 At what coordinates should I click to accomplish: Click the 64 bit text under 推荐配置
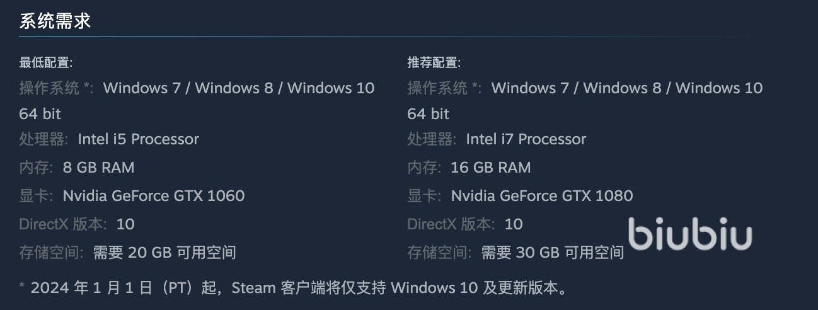pyautogui.click(x=429, y=114)
